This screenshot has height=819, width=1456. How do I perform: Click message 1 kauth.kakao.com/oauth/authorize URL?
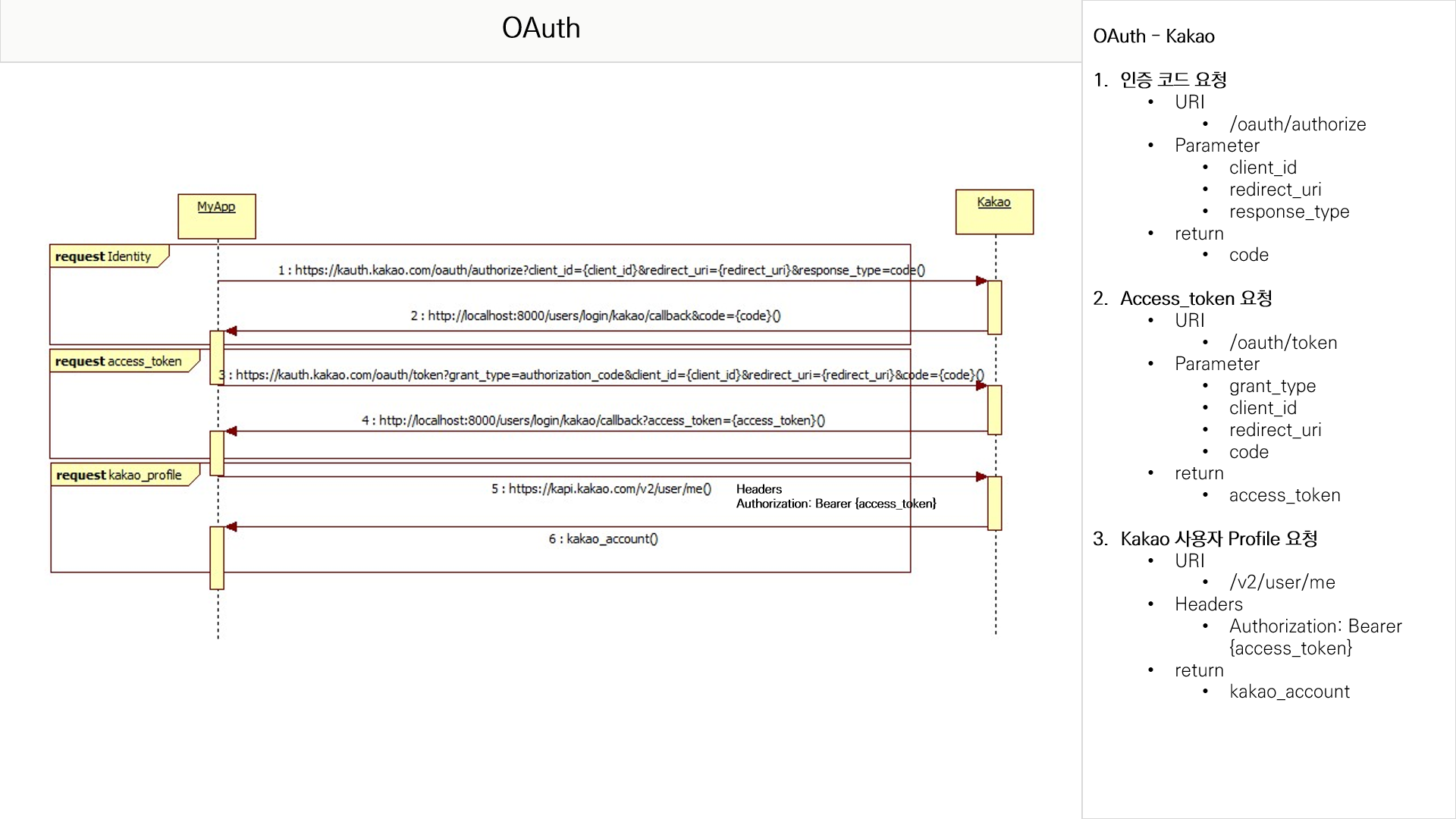(x=601, y=270)
